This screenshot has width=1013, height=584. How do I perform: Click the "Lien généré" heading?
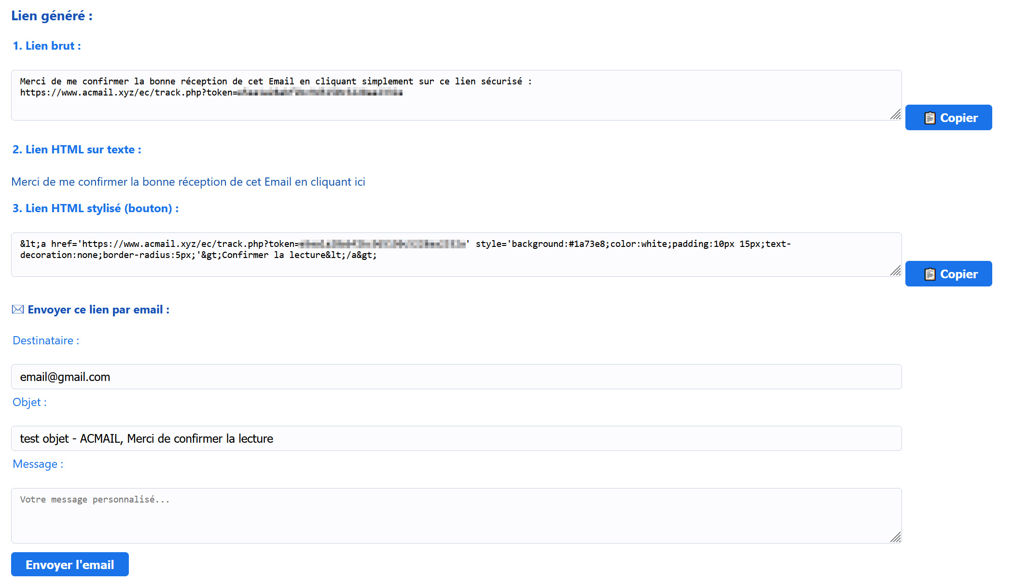click(52, 16)
